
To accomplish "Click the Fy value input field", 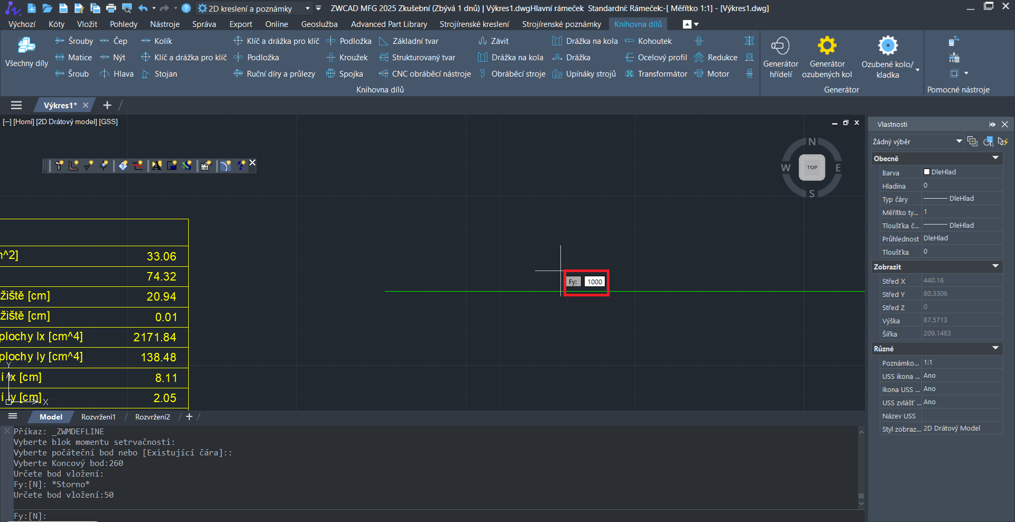I will pyautogui.click(x=594, y=282).
